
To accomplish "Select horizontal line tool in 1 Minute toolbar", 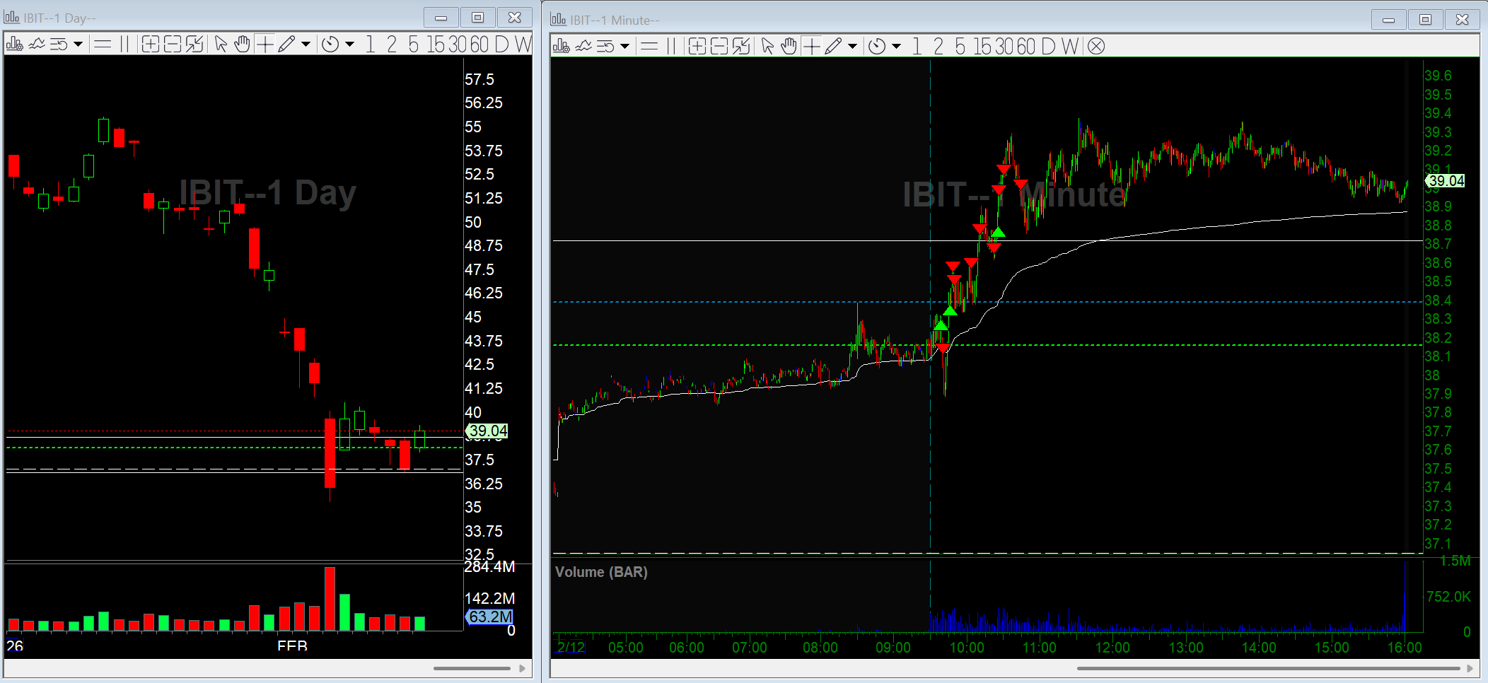I will point(649,47).
